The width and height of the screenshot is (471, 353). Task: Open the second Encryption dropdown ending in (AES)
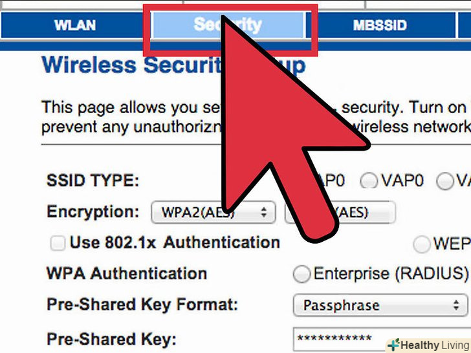[340, 213]
